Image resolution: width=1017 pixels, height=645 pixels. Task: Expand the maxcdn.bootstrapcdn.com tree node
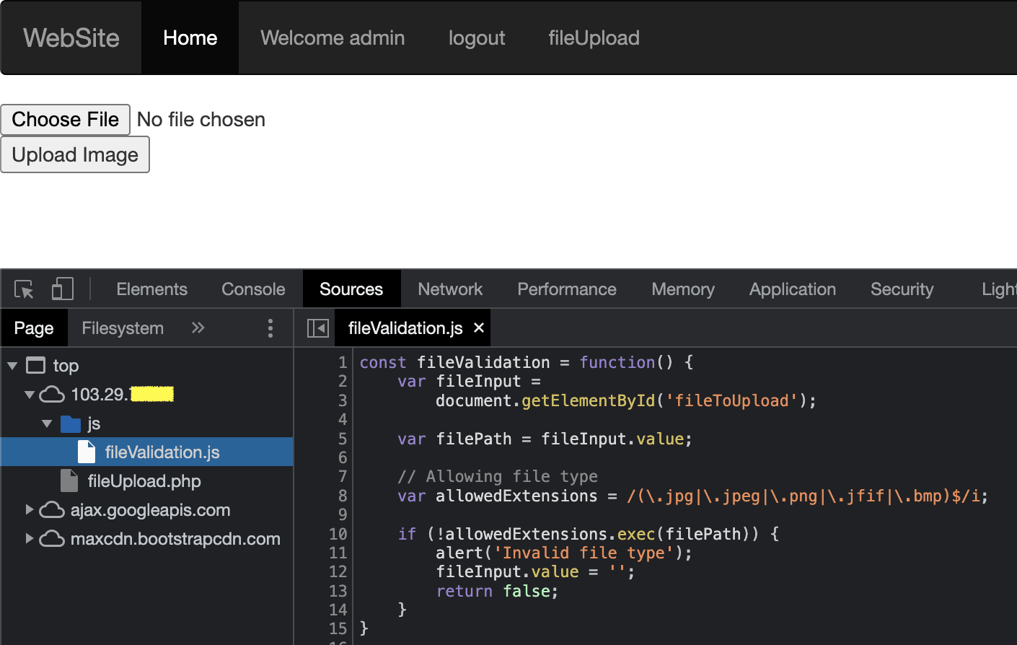[x=30, y=538]
